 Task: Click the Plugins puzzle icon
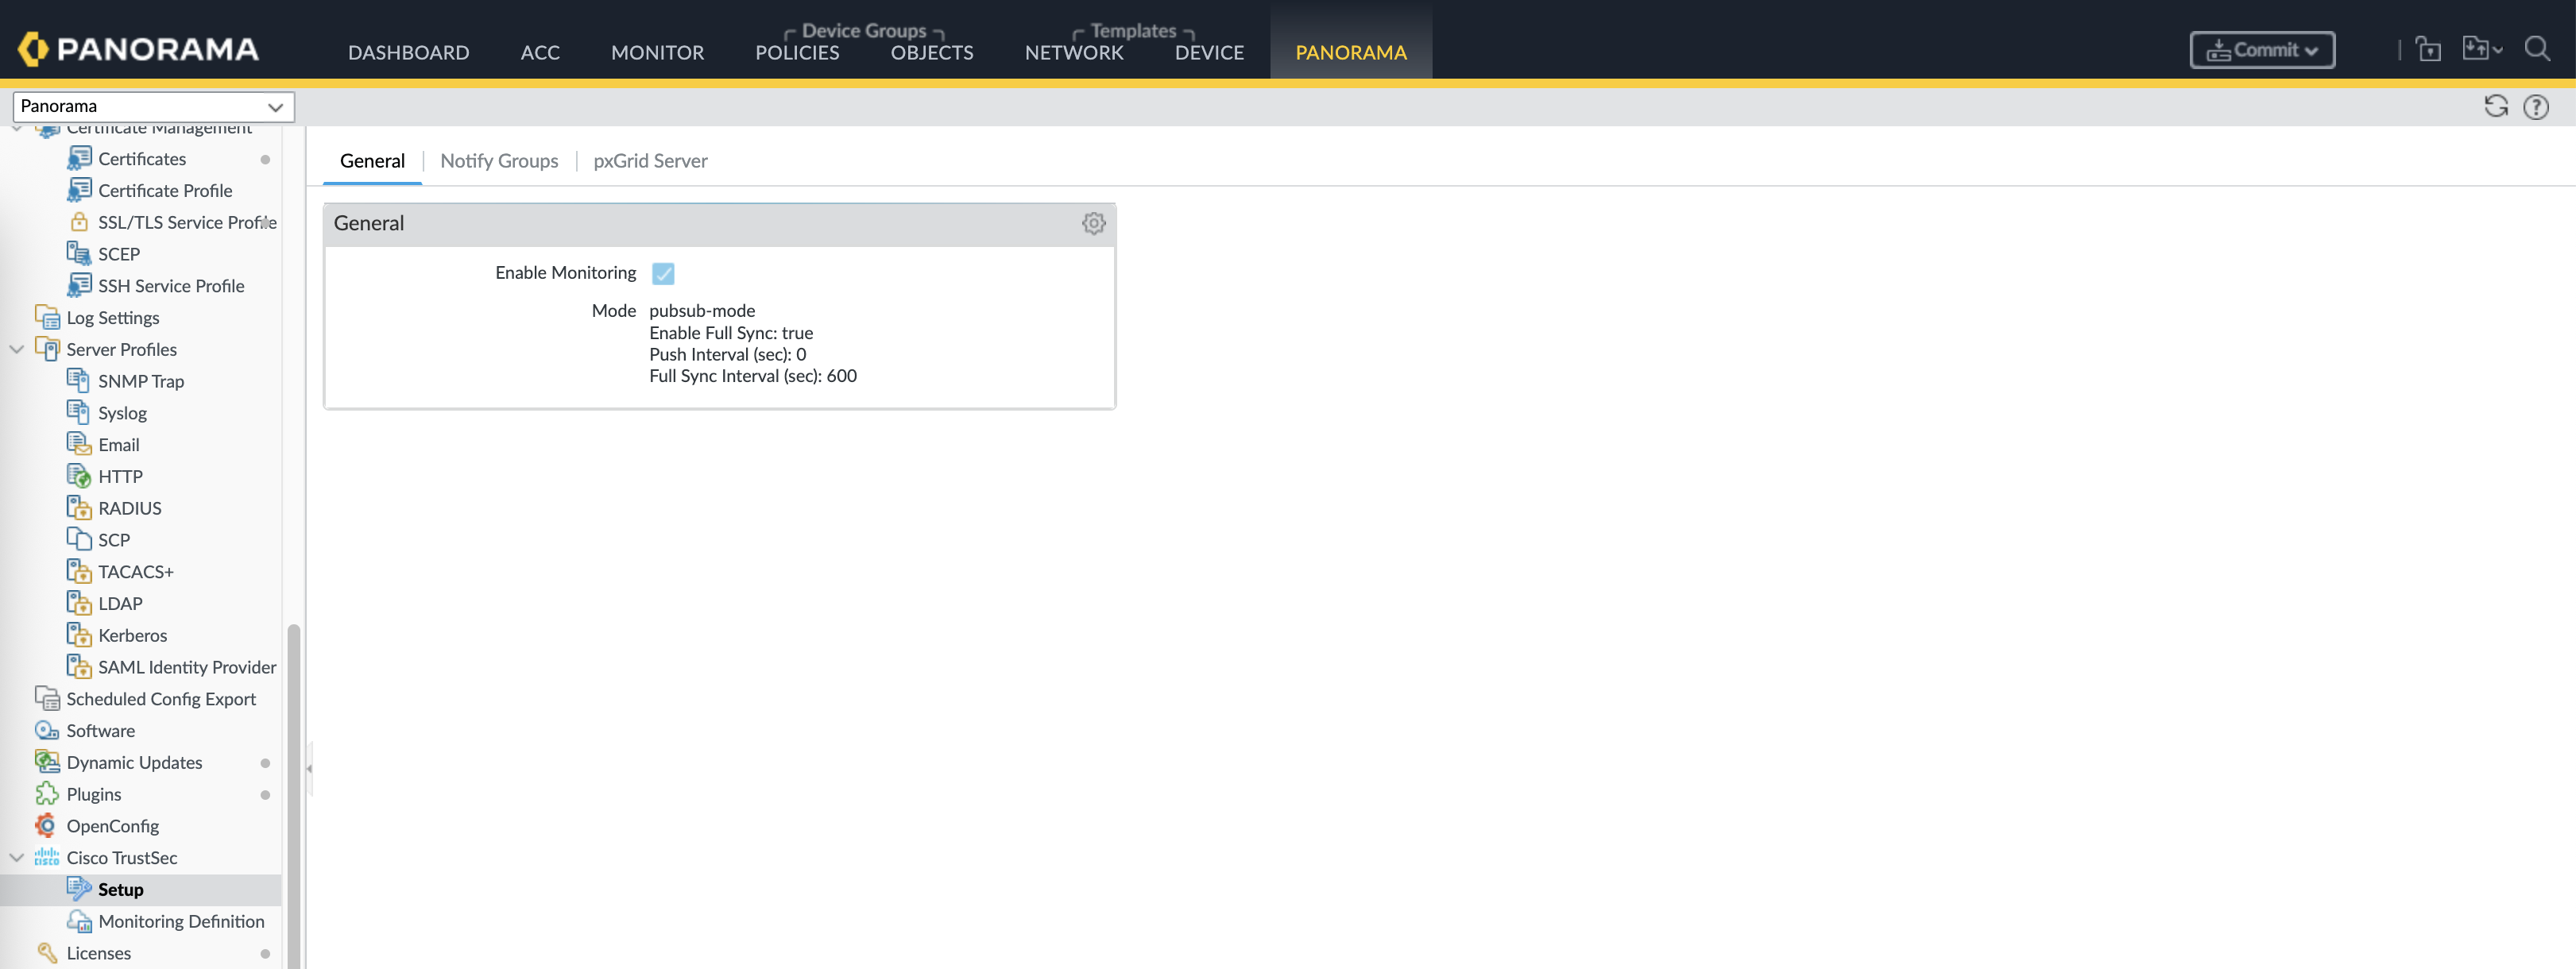46,793
